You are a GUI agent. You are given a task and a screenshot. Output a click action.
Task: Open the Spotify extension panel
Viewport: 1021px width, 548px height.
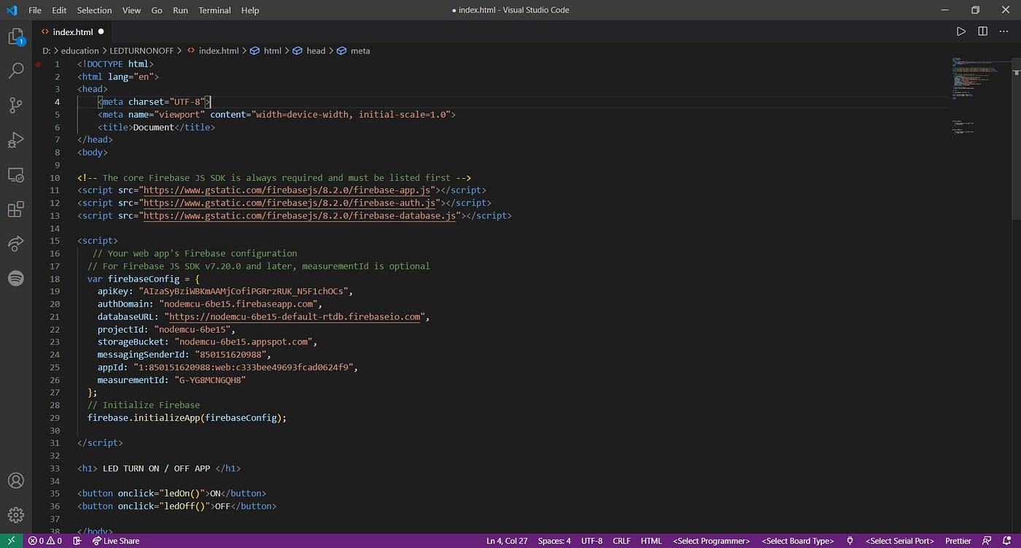tap(16, 278)
